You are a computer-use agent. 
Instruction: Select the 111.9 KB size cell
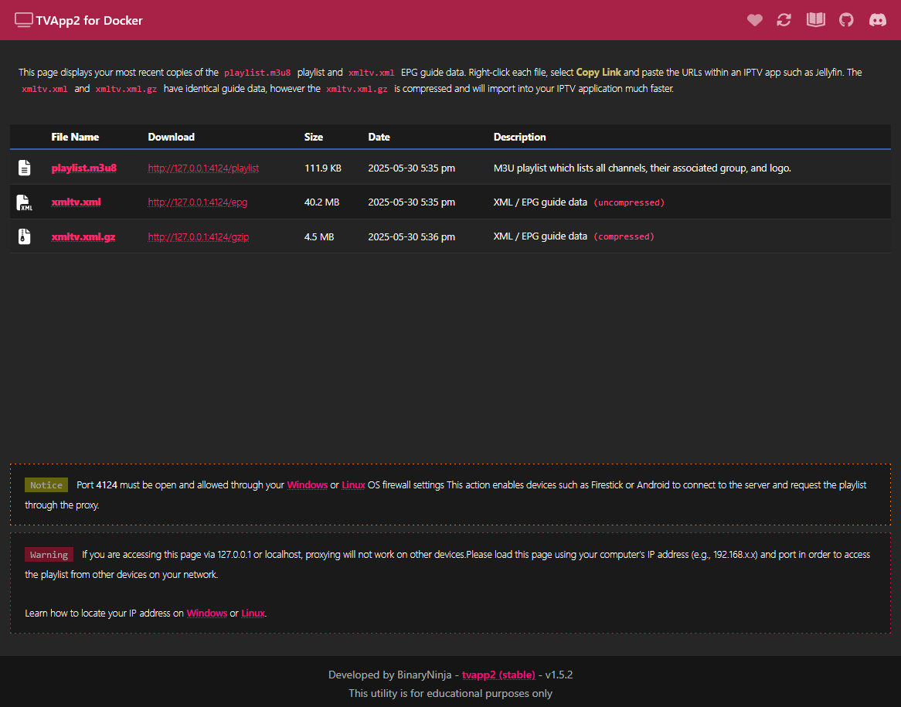pyautogui.click(x=323, y=168)
